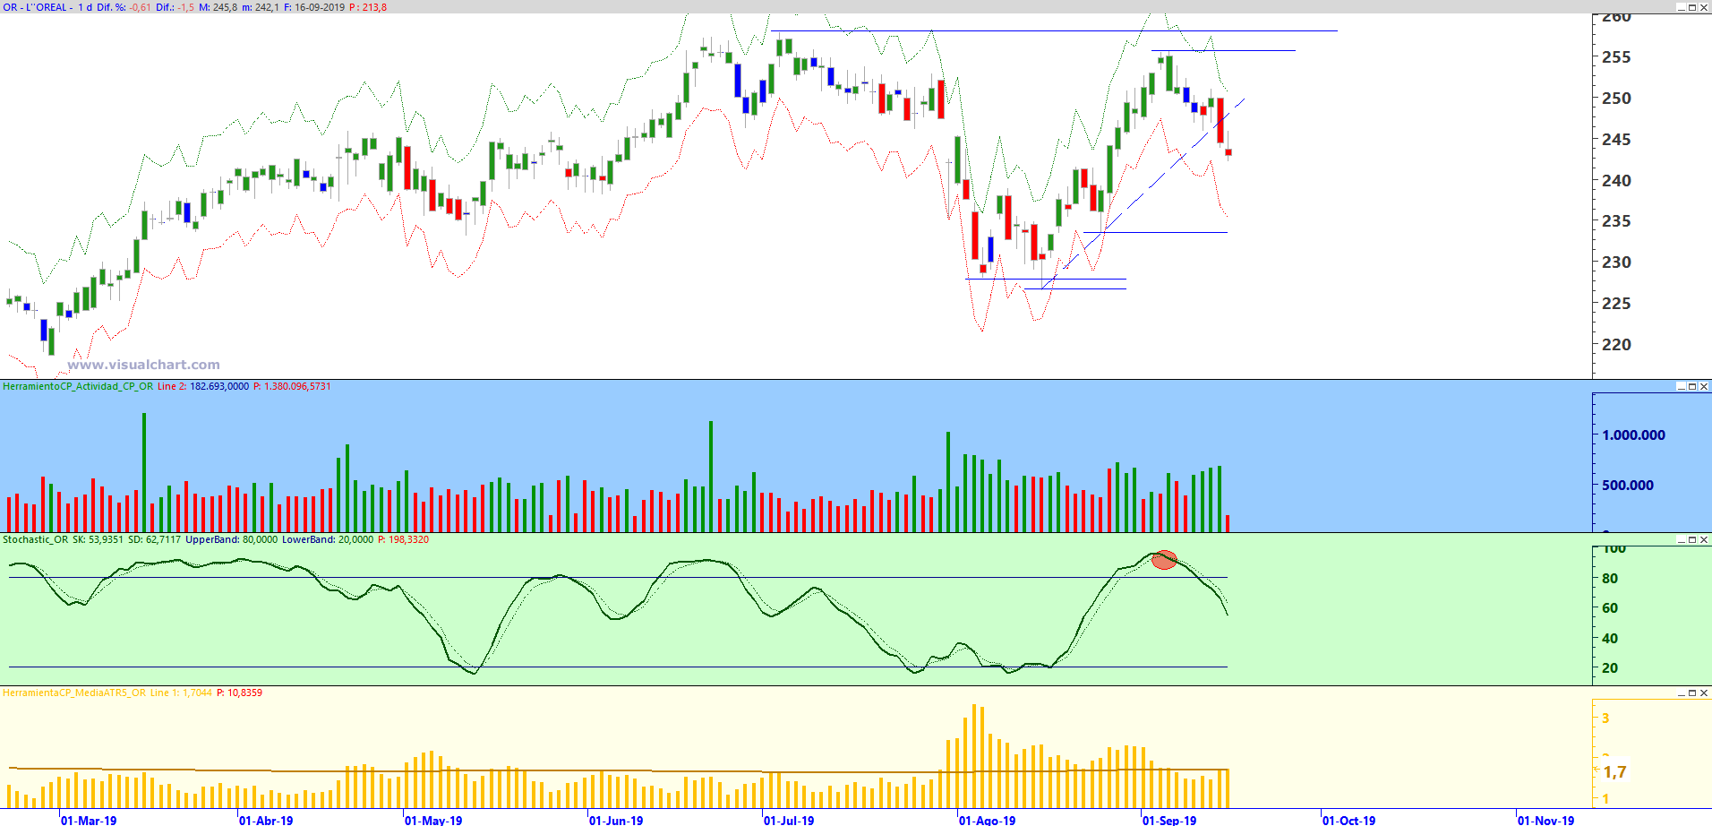
Task: Click the 'P : 213,8' value in header
Action: (x=368, y=7)
